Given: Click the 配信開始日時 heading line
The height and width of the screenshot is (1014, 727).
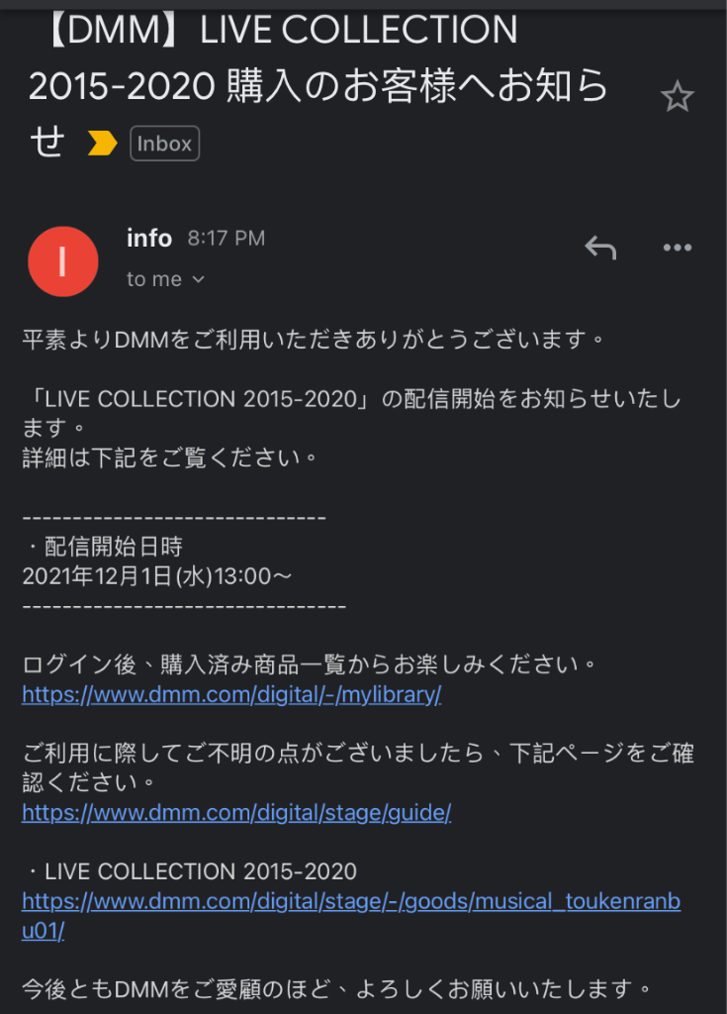Looking at the screenshot, I should pyautogui.click(x=104, y=547).
